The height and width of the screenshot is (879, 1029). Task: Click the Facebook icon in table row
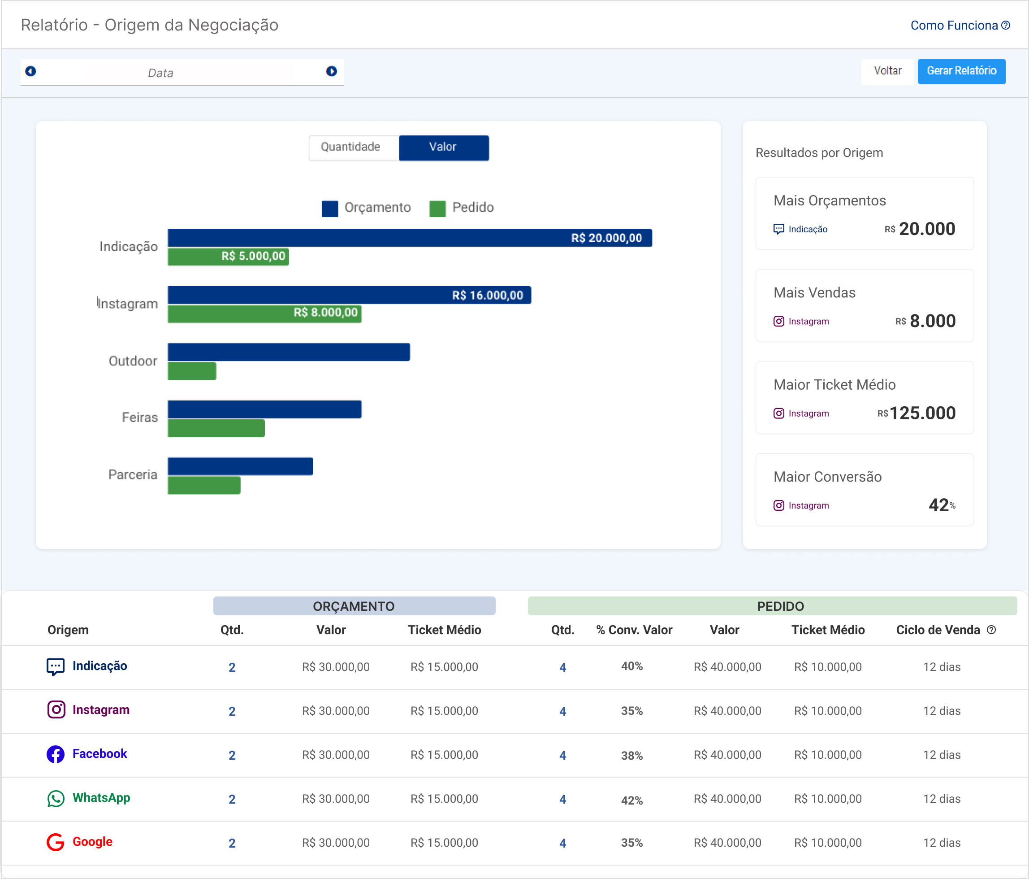click(x=55, y=754)
